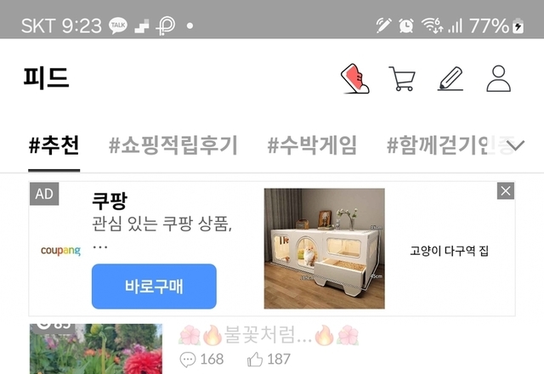The height and width of the screenshot is (374, 544).
Task: Tap the pencil write-post icon
Action: tap(450, 78)
